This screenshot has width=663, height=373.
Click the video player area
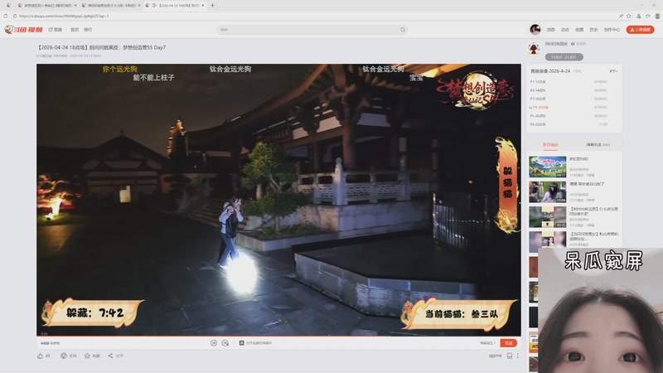(x=278, y=200)
